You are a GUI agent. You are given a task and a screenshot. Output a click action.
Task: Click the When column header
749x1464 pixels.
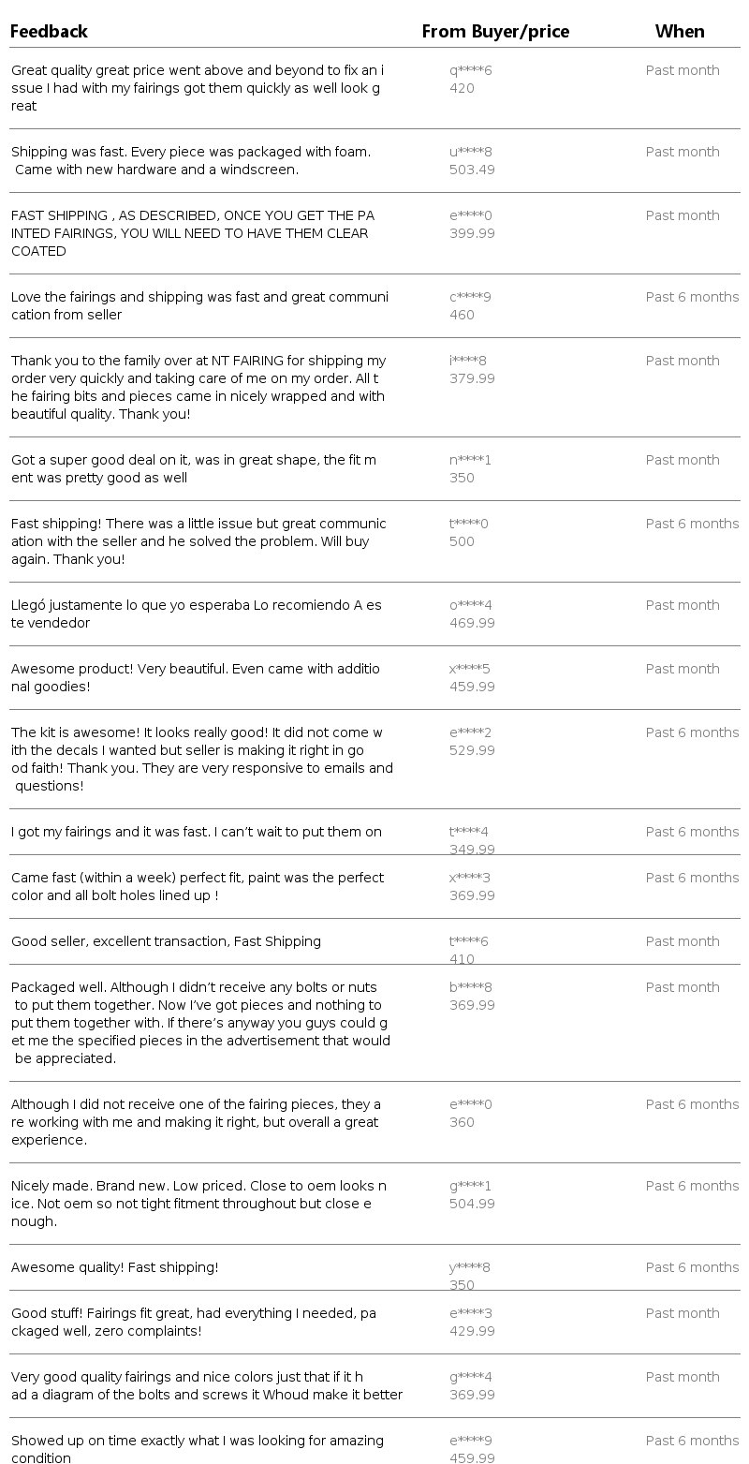(680, 32)
